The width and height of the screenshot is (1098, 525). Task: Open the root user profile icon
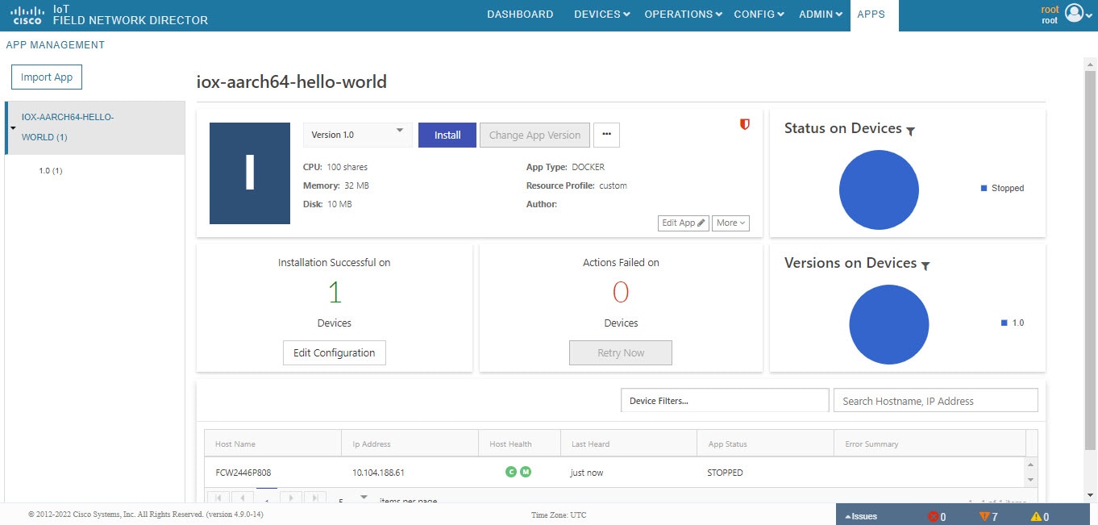[1073, 13]
